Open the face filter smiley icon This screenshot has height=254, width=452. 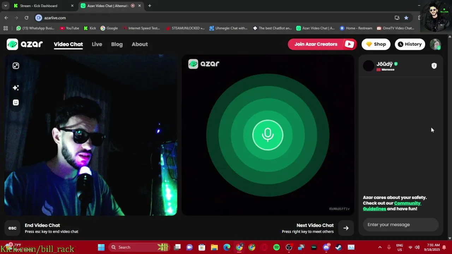(x=16, y=102)
